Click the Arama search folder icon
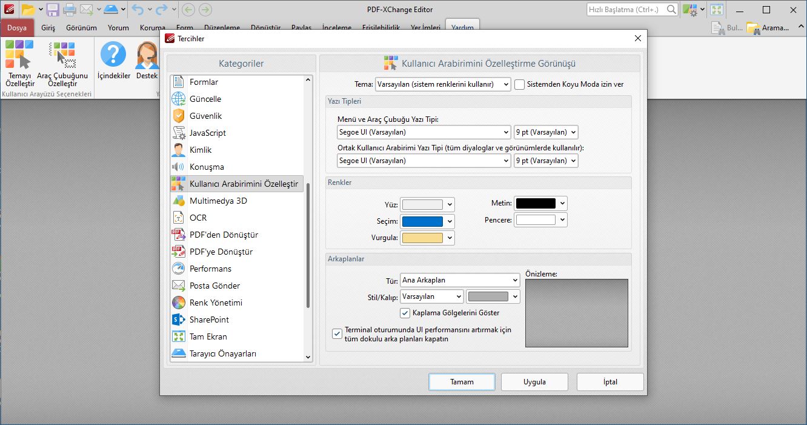 tap(768, 28)
